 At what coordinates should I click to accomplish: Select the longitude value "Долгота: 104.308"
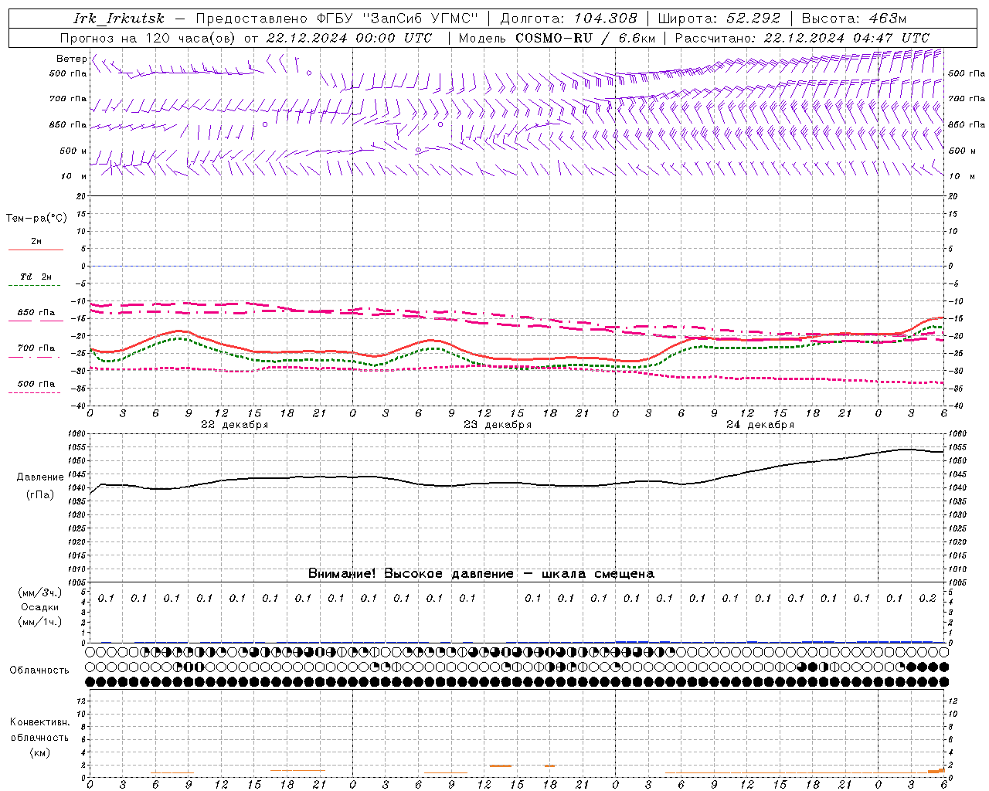coord(569,19)
